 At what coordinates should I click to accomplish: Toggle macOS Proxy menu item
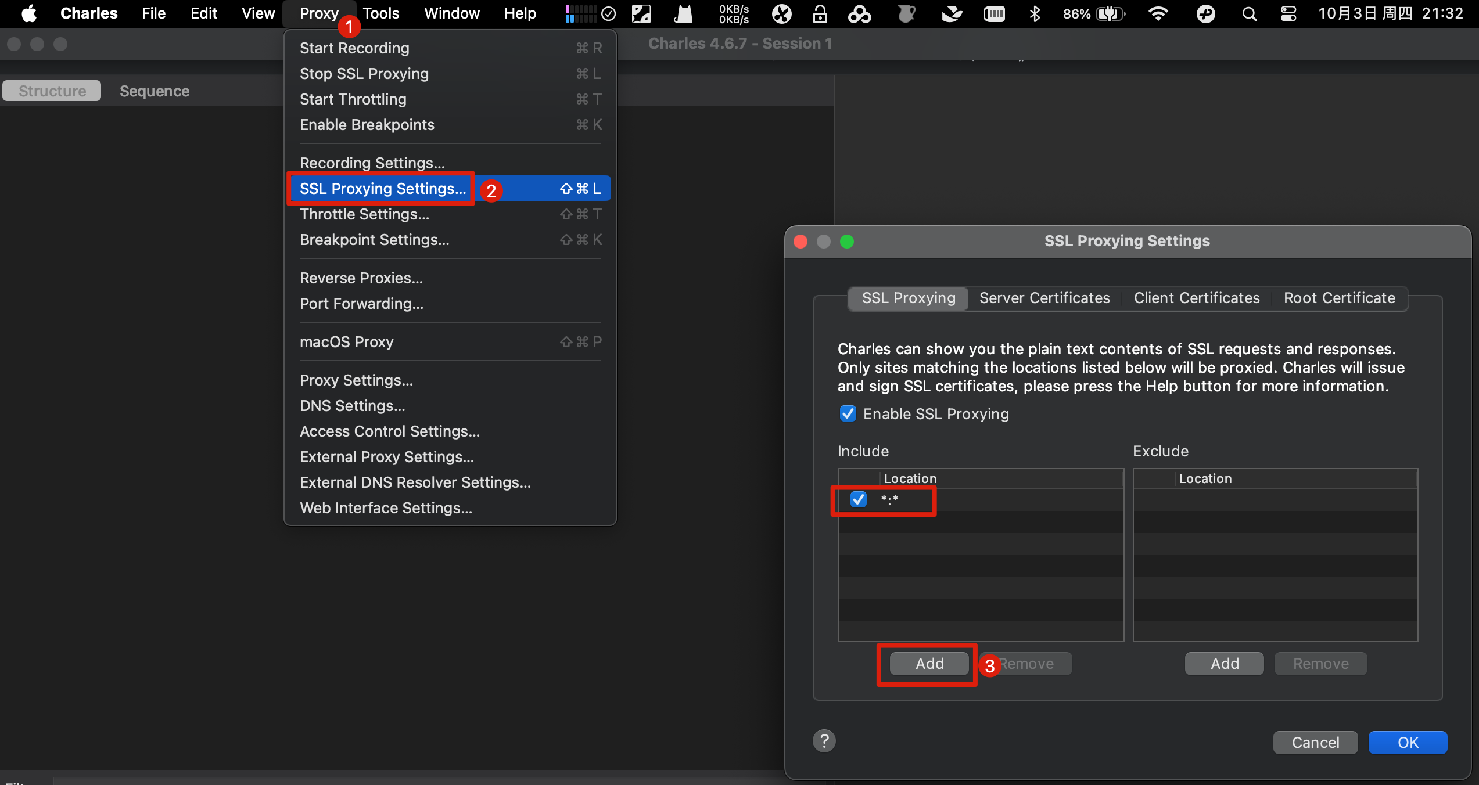[450, 342]
